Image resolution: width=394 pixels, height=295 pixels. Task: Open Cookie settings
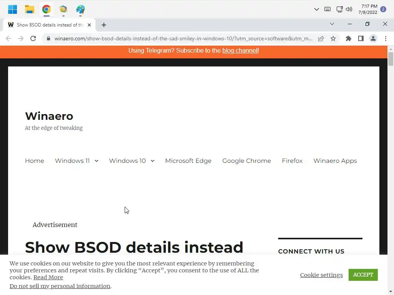click(321, 275)
